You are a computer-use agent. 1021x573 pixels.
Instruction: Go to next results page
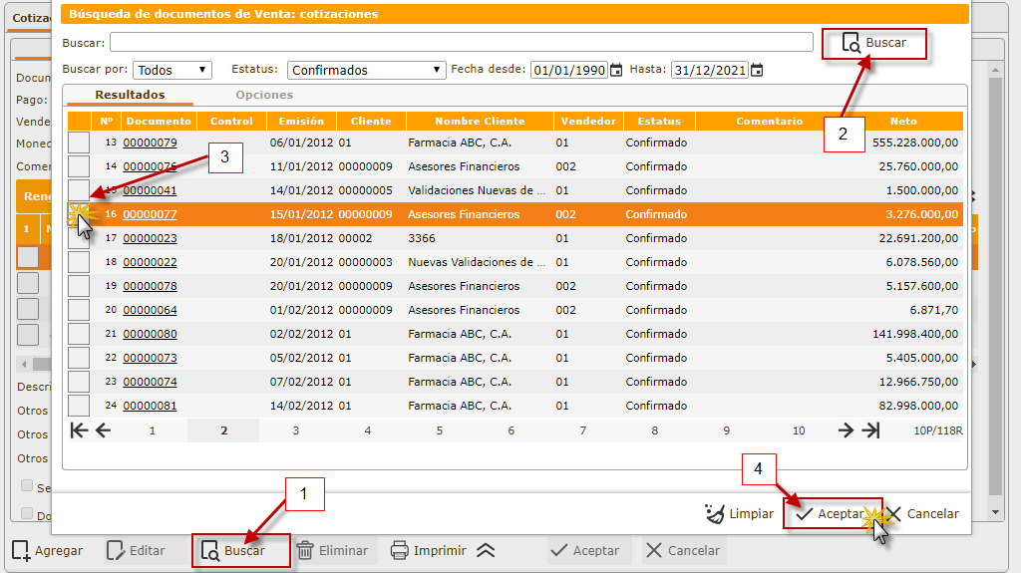tap(846, 430)
